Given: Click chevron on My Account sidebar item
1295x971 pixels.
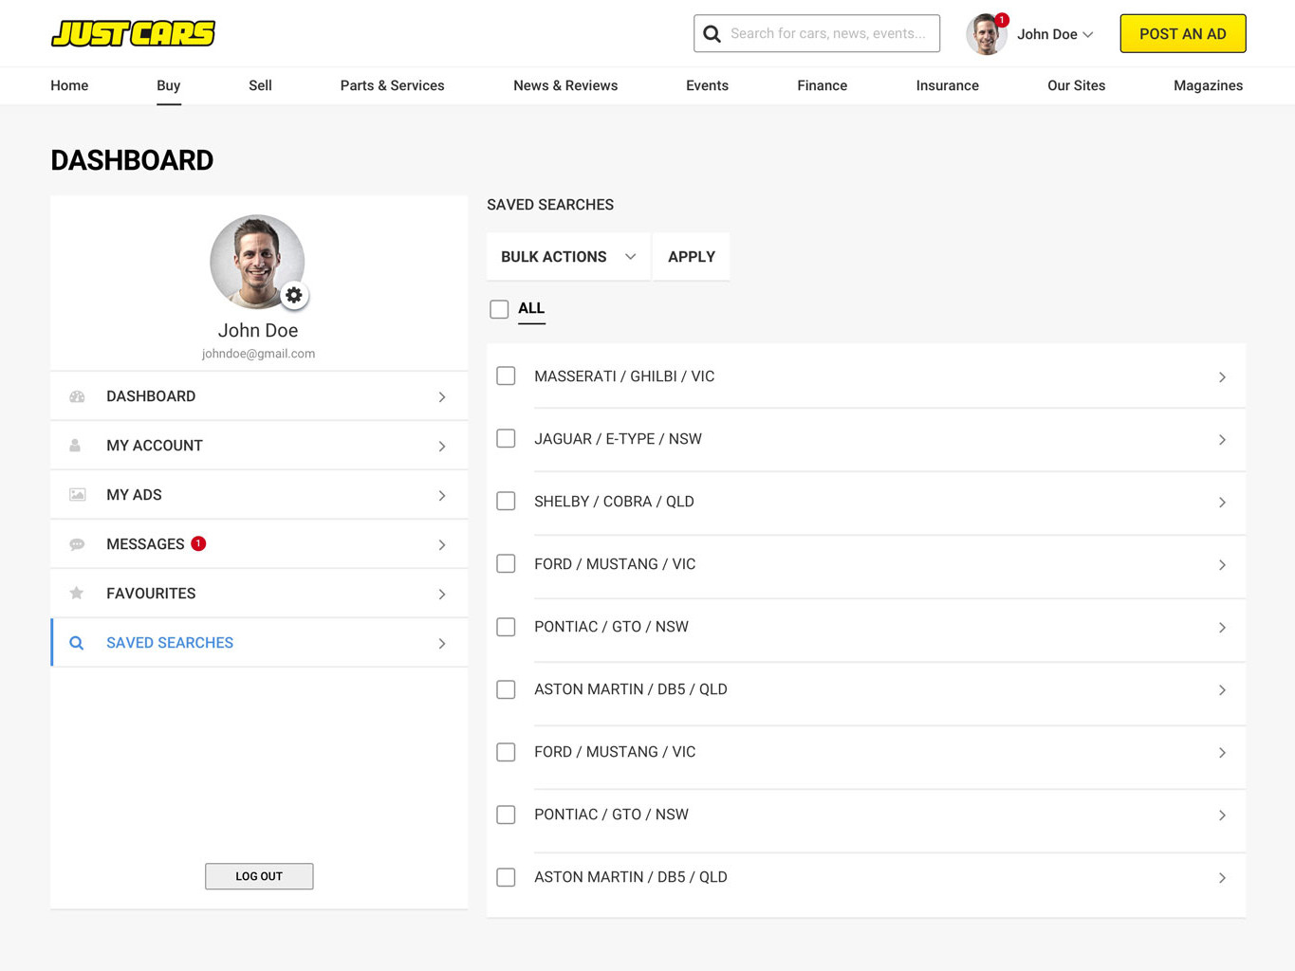Looking at the screenshot, I should [x=442, y=447].
